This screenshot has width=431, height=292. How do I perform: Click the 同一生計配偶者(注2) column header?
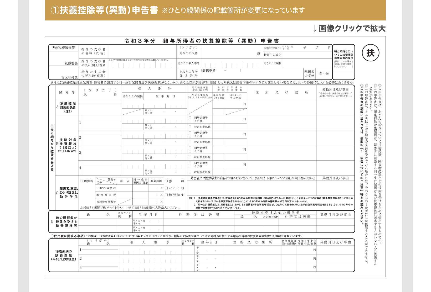pos(140,181)
